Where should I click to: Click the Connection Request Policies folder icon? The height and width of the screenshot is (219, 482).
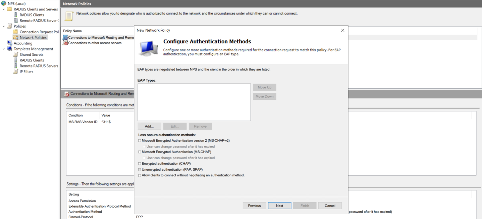[x=16, y=32]
